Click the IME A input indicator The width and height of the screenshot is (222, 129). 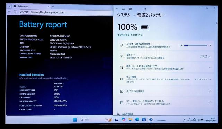pyautogui.click(x=189, y=120)
